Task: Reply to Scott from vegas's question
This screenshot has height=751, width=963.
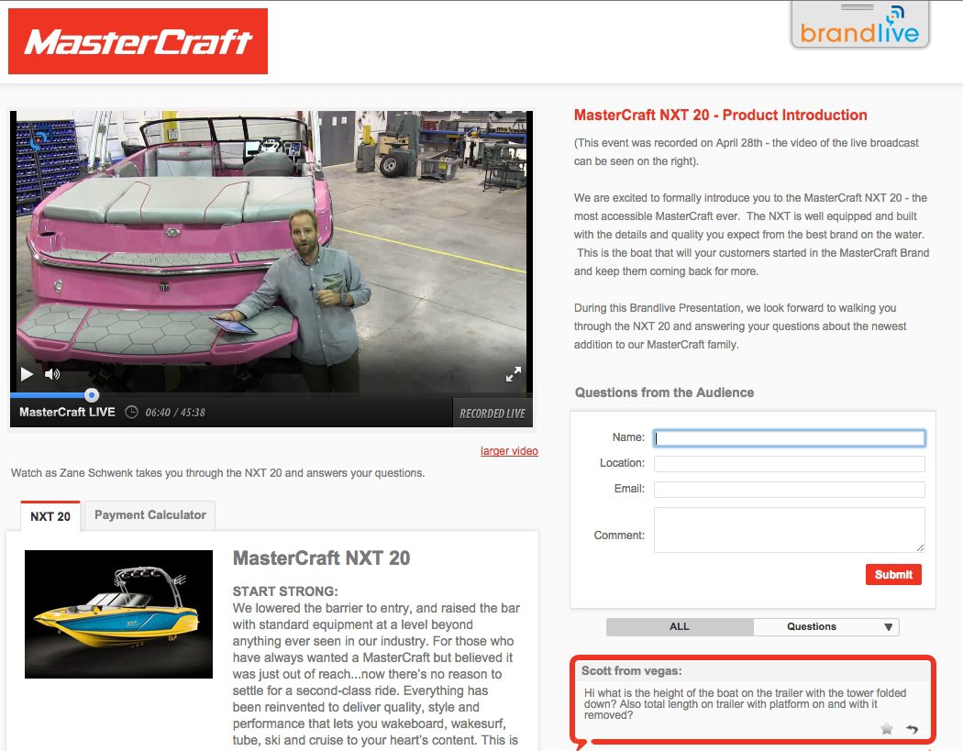Action: click(x=912, y=729)
